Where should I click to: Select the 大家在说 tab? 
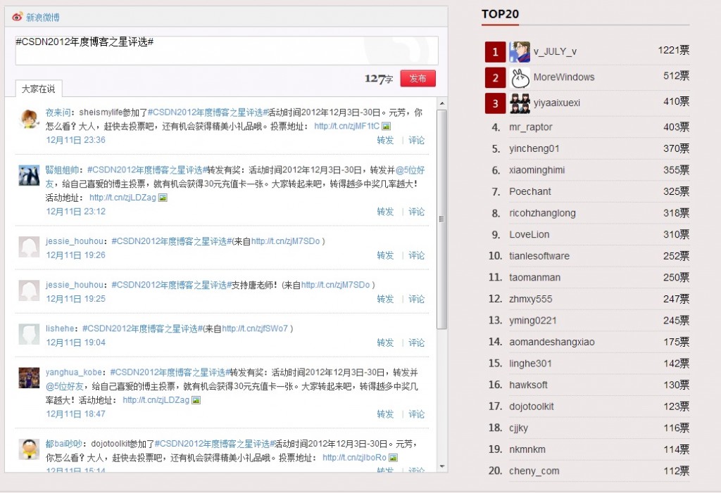coord(38,89)
